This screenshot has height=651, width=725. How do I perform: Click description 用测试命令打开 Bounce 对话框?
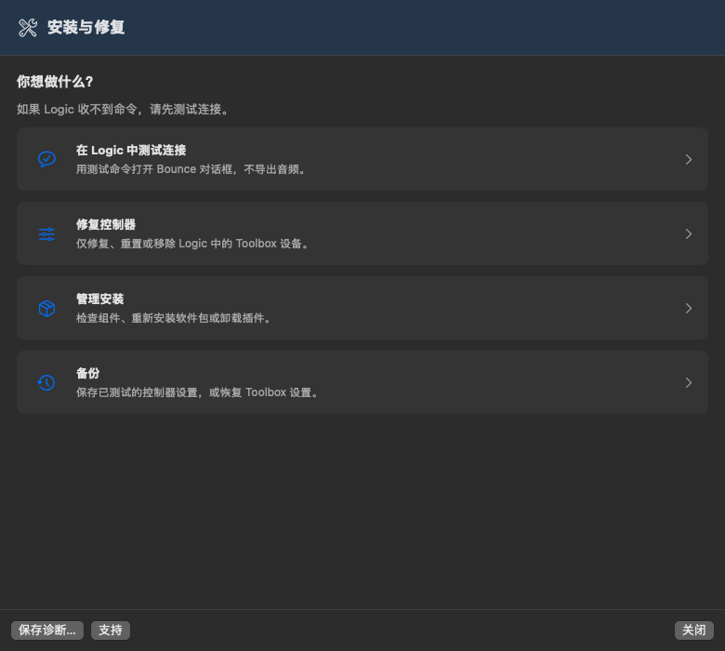click(156, 169)
